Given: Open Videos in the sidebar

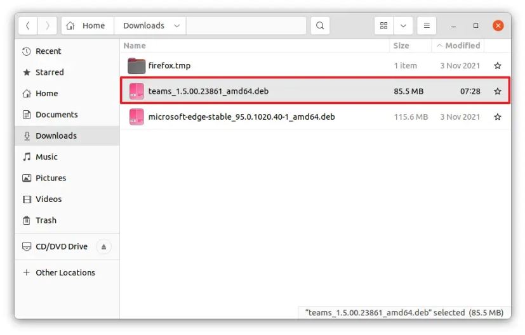Looking at the screenshot, I should (x=67, y=199).
